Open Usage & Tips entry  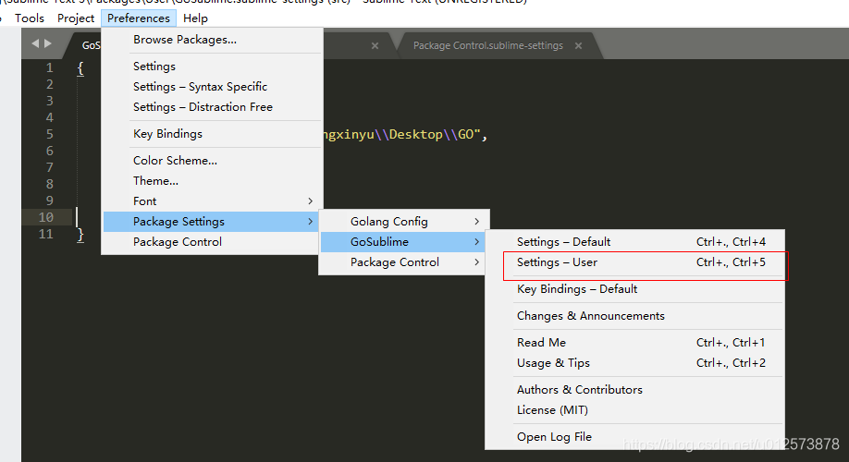634,363
